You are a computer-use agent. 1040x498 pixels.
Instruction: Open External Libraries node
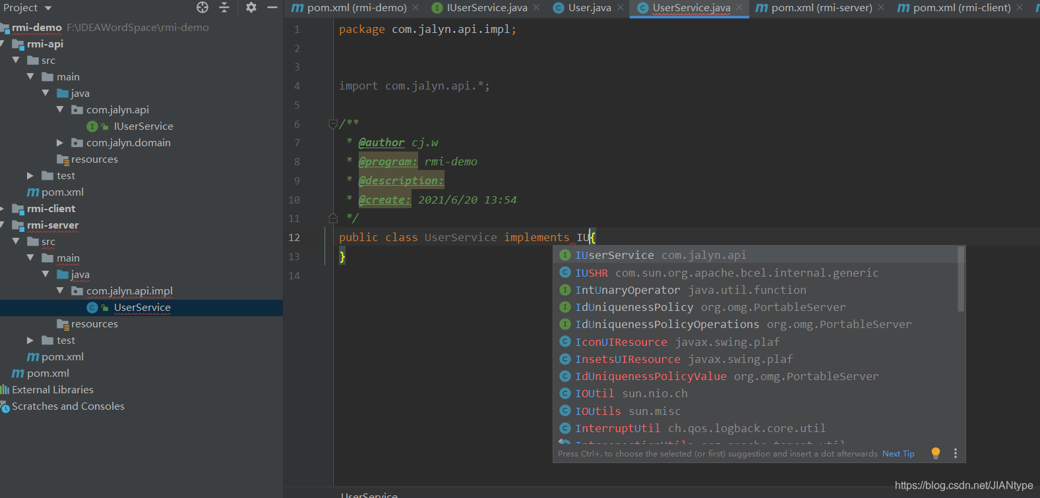tap(53, 389)
